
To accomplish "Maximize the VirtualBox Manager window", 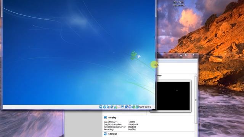I will click(186, 55).
